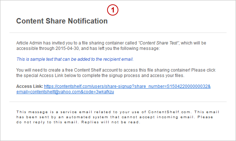
Task: Click the bold Access Link: label
Action: [x=30, y=86]
